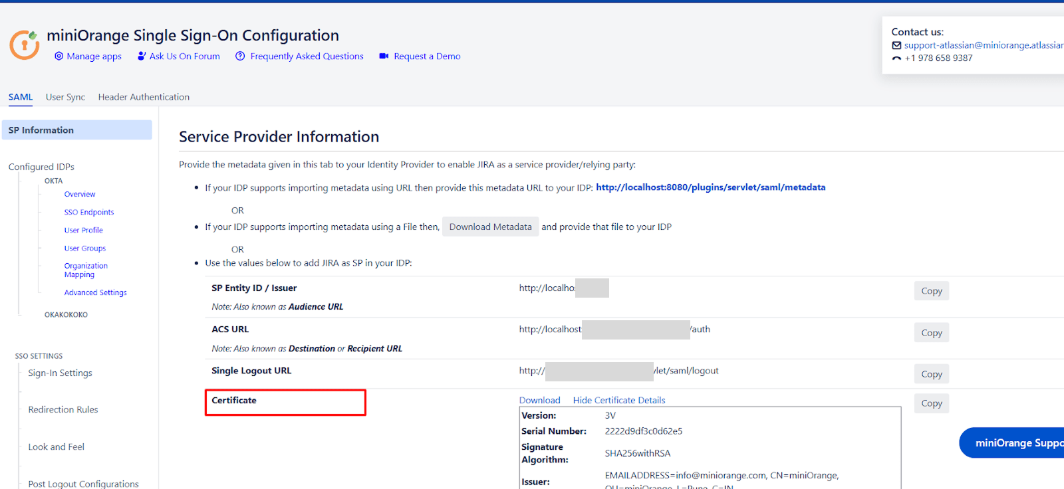Click the serial number 2222d9df3c0d62e5

tap(643, 431)
